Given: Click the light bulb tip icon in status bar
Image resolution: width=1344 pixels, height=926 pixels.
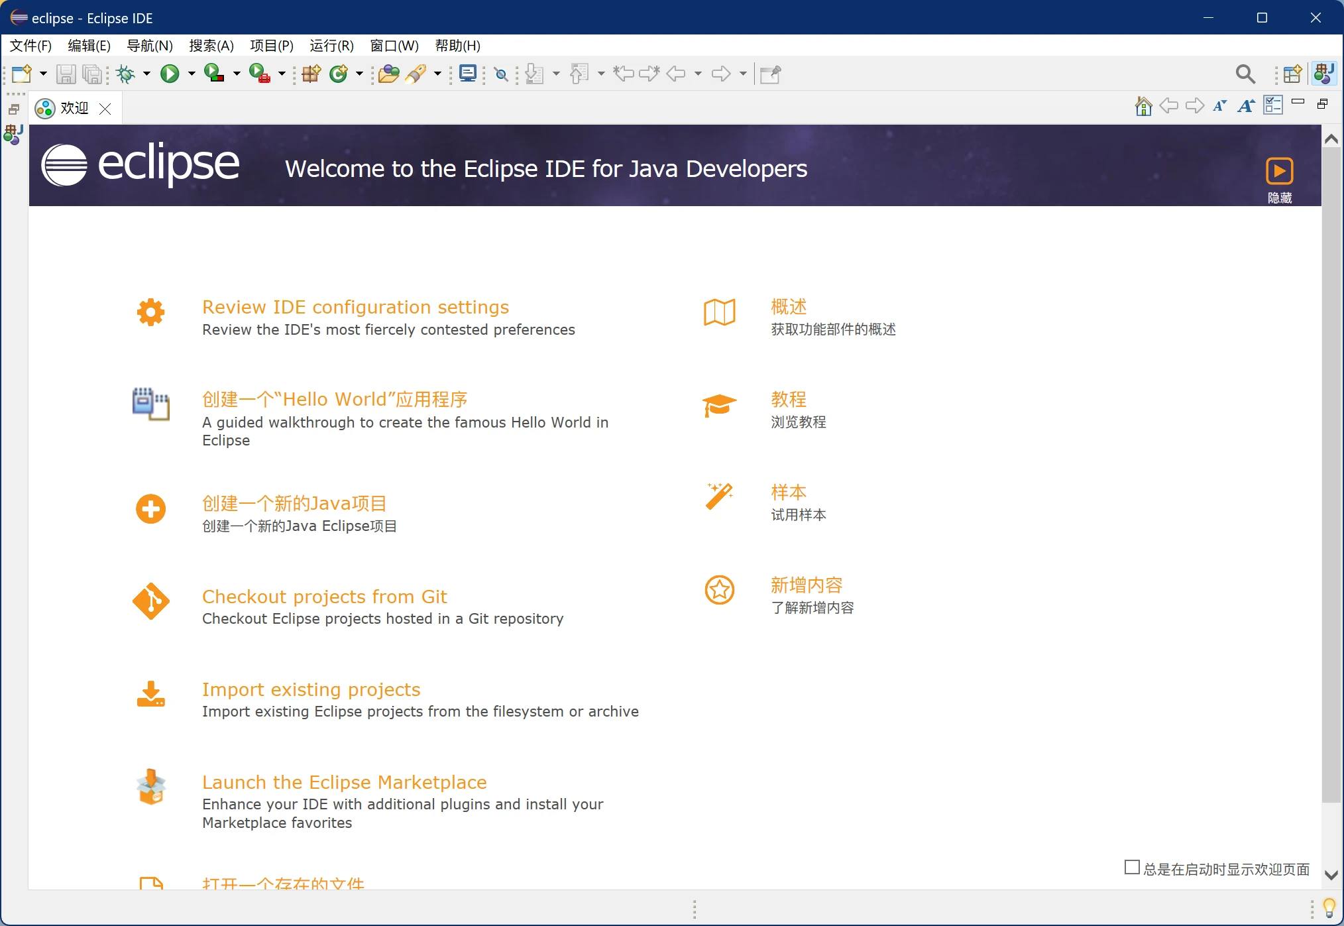Looking at the screenshot, I should pyautogui.click(x=1329, y=907).
